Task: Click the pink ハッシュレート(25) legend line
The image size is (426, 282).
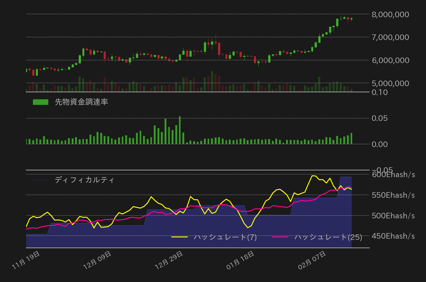Action: [280, 237]
